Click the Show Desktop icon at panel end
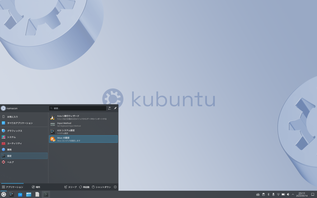Screen dimensions: 317x198 click(x=313, y=195)
